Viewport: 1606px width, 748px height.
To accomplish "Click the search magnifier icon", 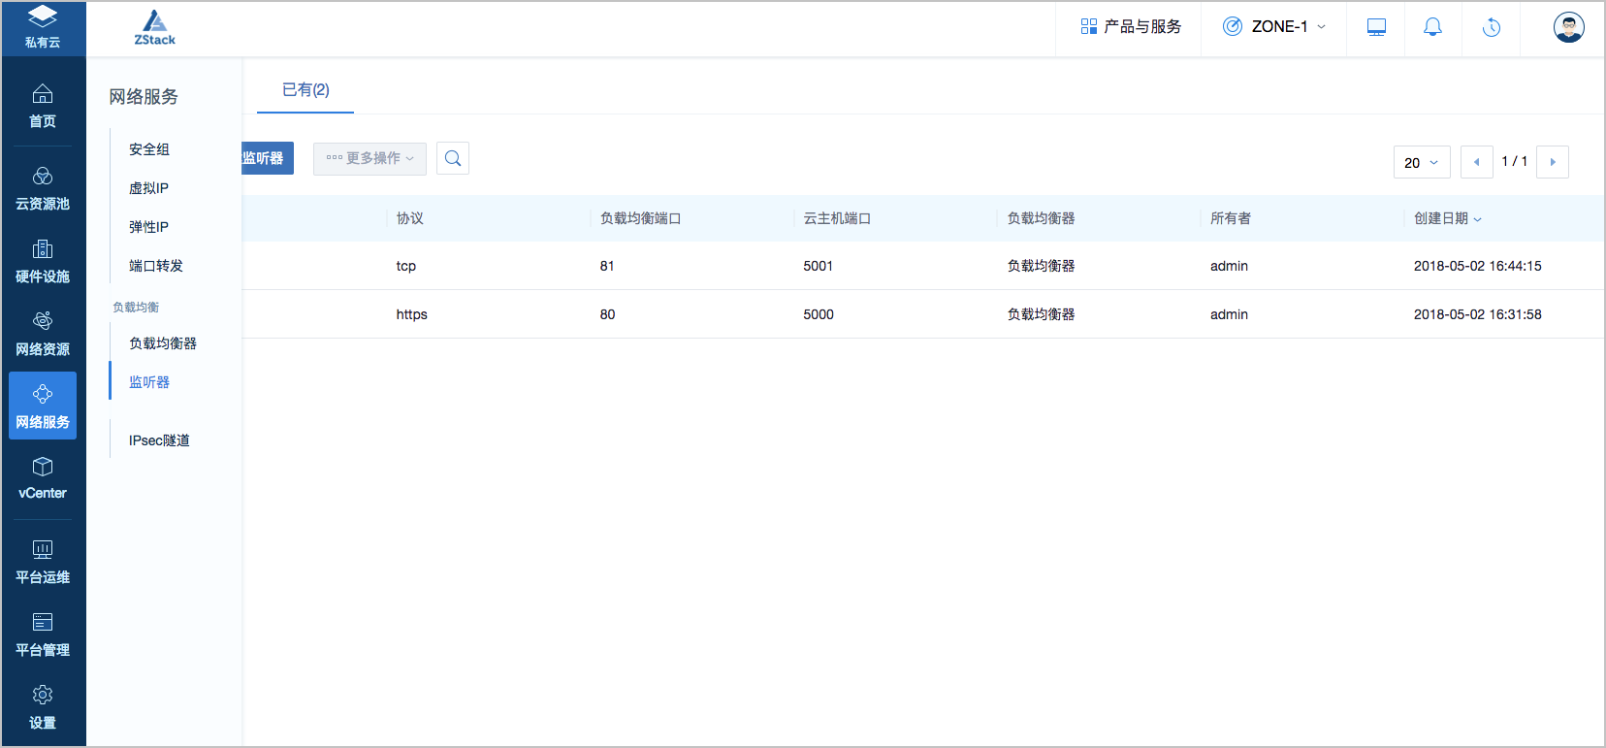I will click(453, 158).
